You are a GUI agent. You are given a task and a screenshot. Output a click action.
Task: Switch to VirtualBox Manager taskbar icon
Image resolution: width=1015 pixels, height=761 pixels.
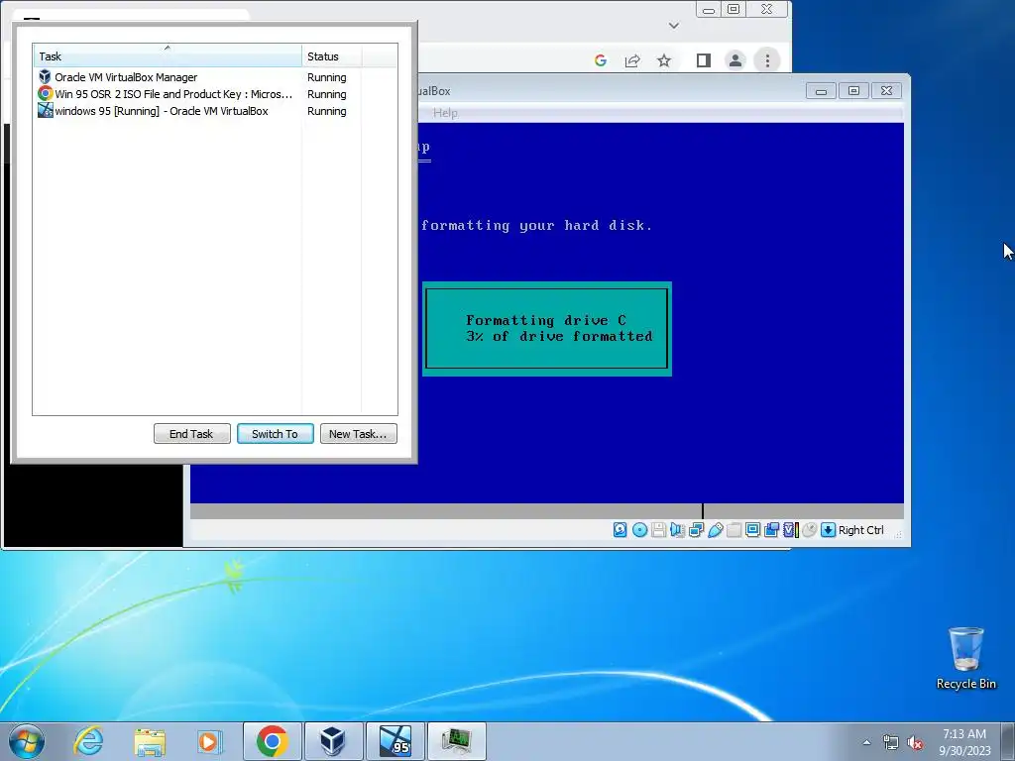(x=333, y=741)
